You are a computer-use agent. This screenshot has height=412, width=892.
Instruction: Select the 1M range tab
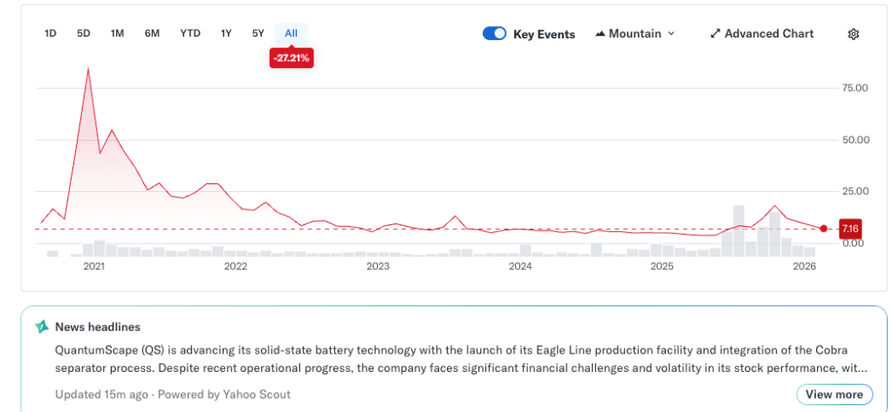click(117, 33)
